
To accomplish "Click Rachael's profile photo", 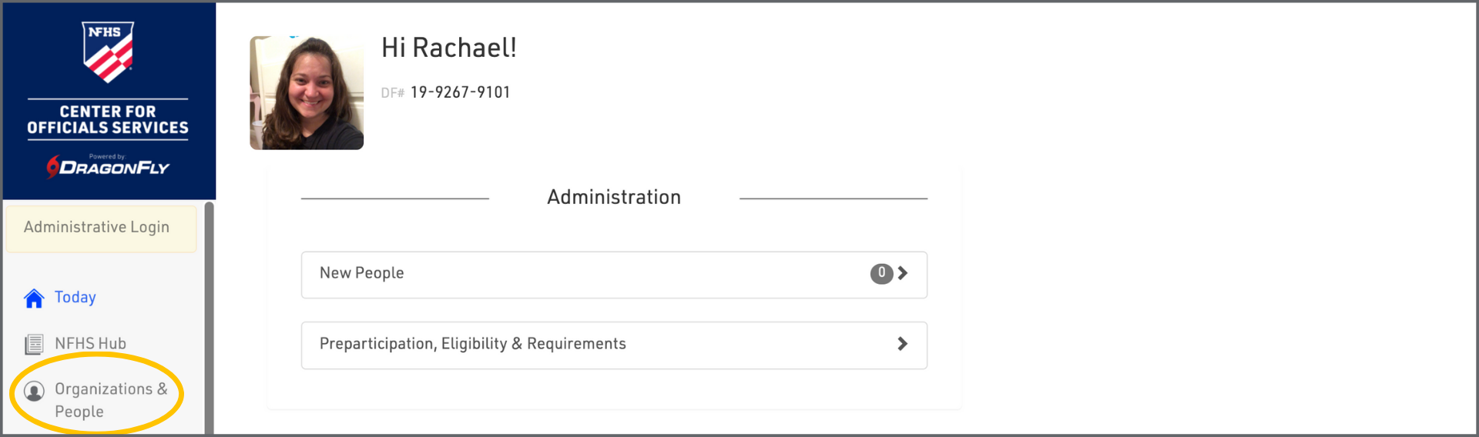I will [307, 92].
